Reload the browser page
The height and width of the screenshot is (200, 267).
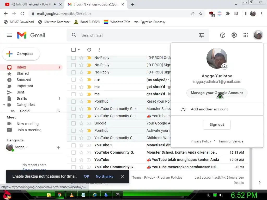(22, 14)
